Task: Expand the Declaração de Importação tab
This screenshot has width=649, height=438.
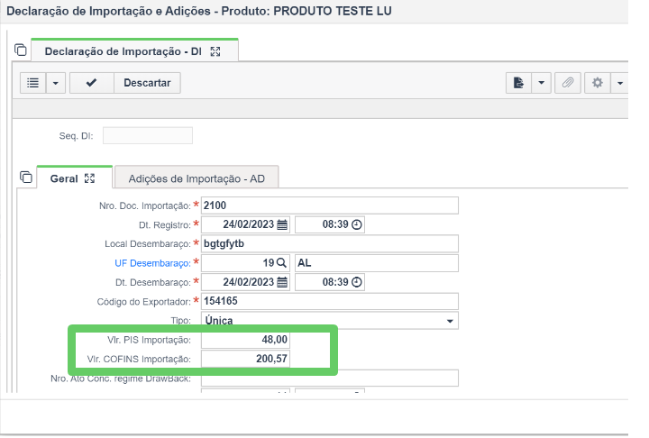Action: [x=215, y=51]
